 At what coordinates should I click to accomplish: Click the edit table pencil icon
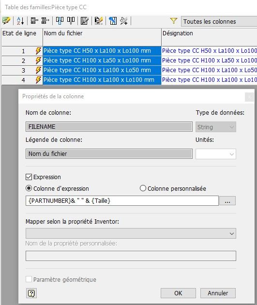(x=6, y=21)
